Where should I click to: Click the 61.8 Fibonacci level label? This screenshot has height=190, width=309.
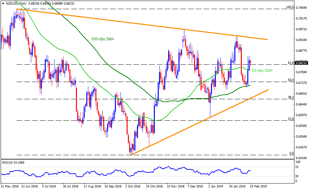click(290, 62)
